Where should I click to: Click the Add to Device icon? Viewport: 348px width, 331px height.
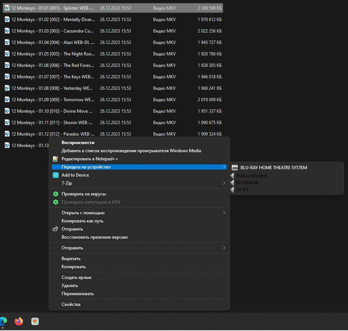(56, 175)
